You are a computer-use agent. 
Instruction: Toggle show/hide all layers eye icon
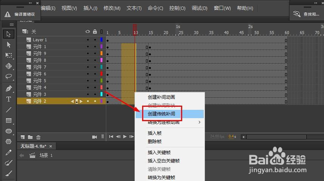[x=88, y=31]
